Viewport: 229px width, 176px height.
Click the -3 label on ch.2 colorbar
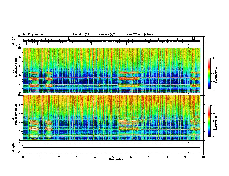[x=213, y=106]
